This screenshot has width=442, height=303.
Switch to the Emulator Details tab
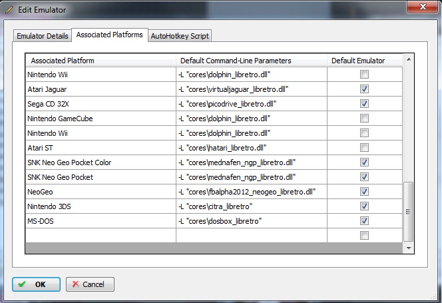pos(43,36)
